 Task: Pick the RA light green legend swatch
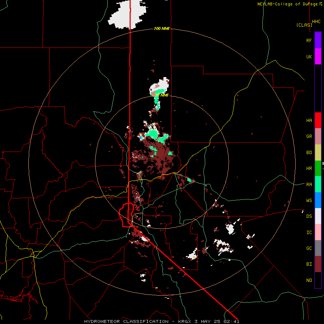[318, 184]
